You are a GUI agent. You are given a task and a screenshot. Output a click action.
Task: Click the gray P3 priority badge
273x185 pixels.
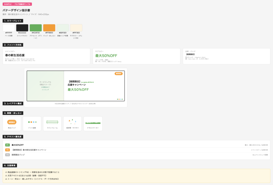pyautogui.click(x=7, y=155)
